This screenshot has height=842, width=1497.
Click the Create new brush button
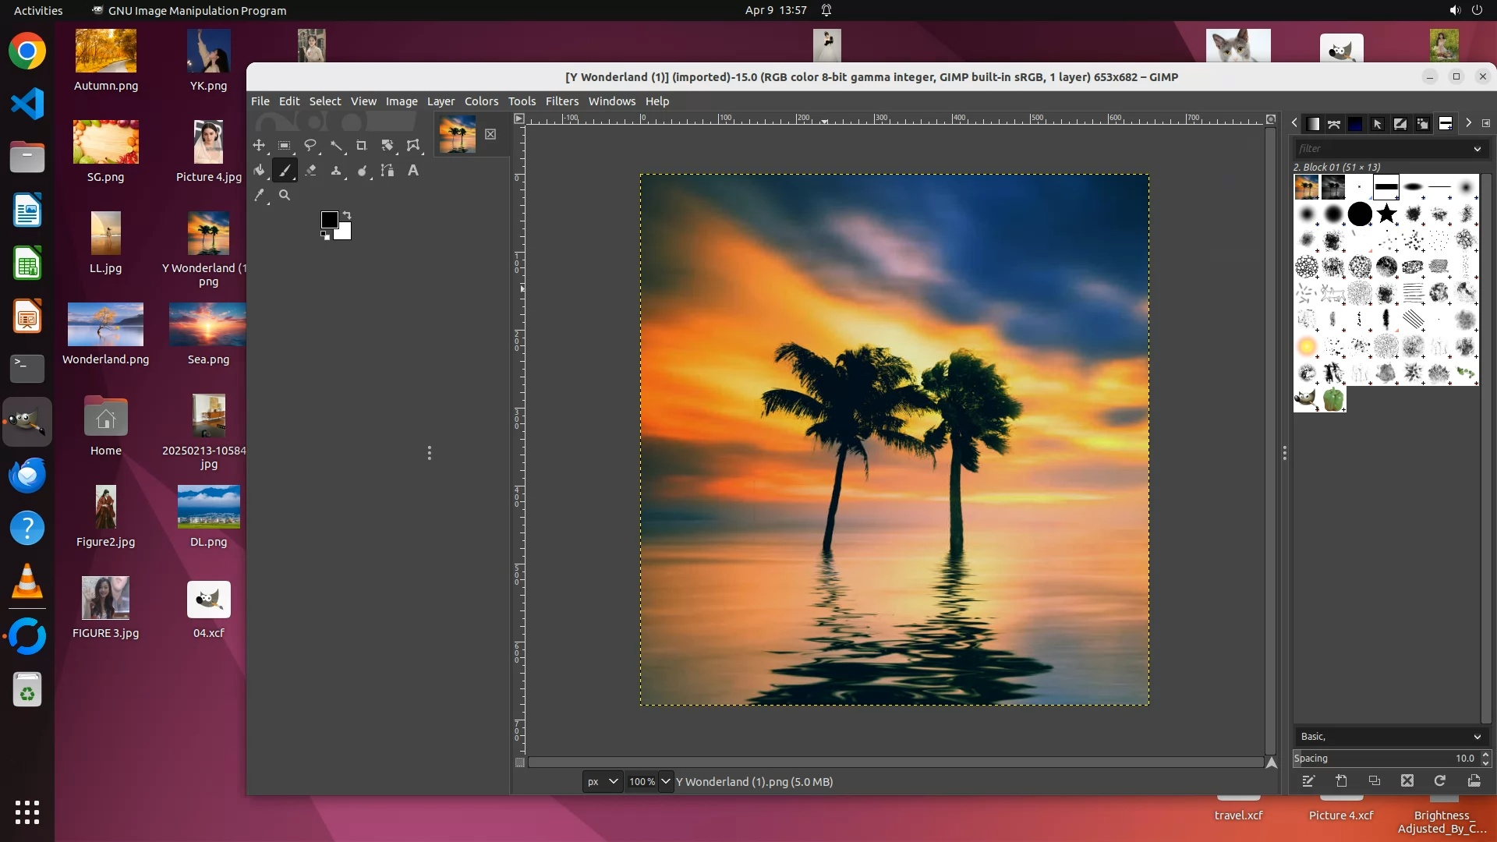1341,780
